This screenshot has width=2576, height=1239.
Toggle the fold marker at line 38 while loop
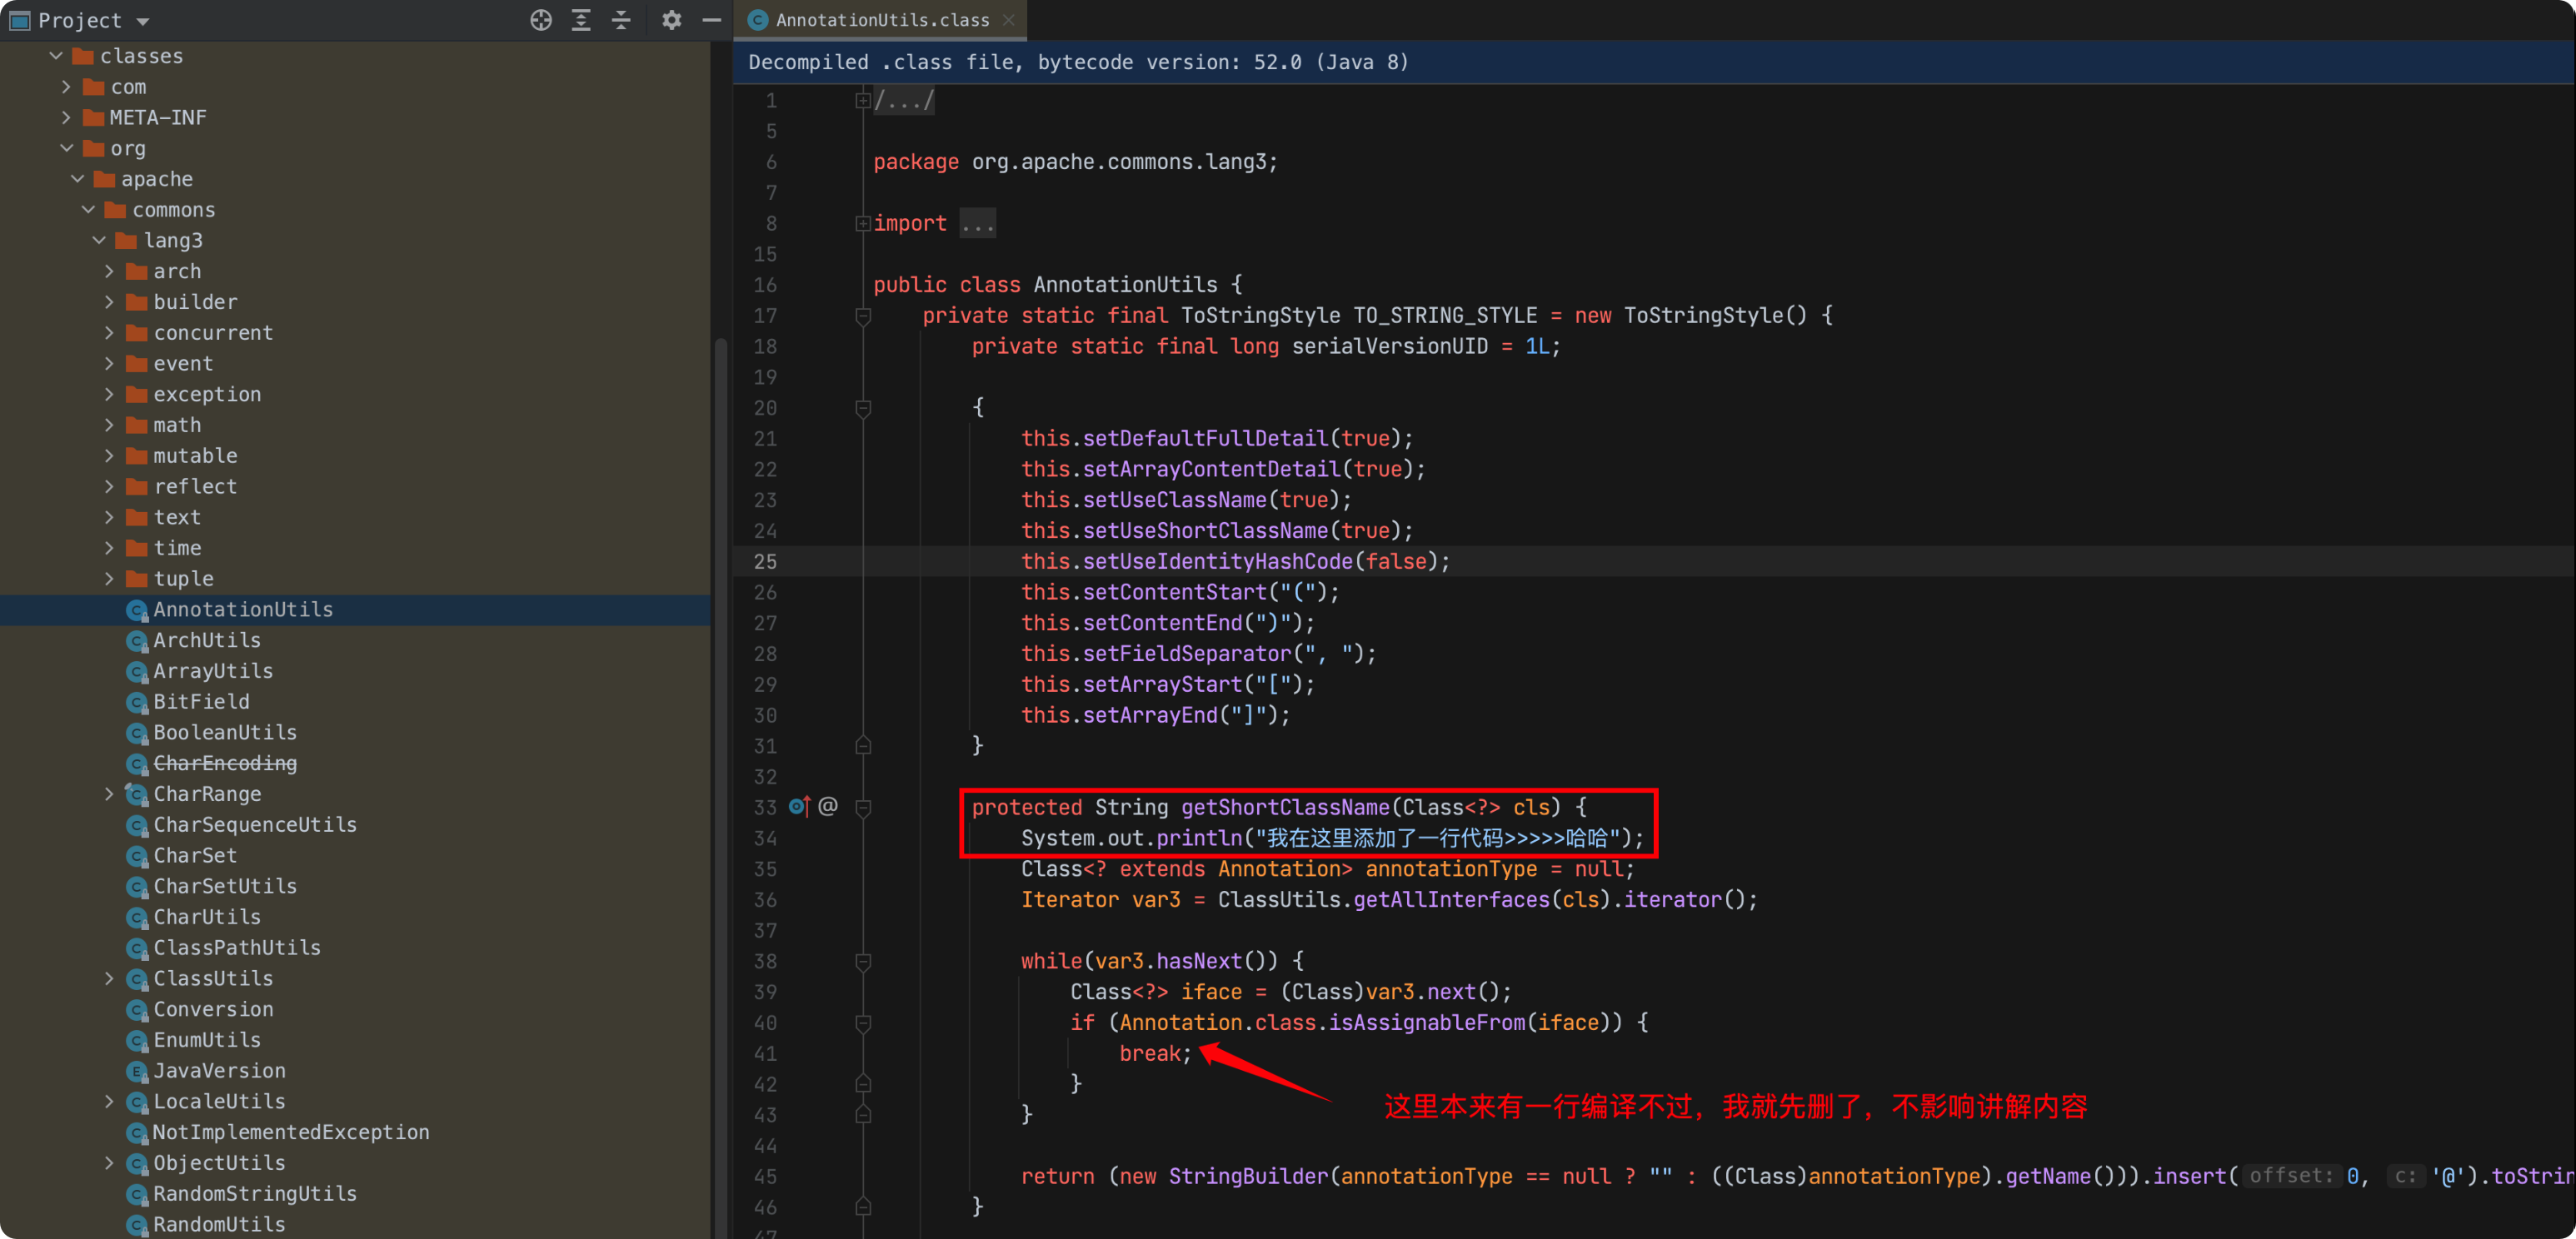pyautogui.click(x=863, y=961)
